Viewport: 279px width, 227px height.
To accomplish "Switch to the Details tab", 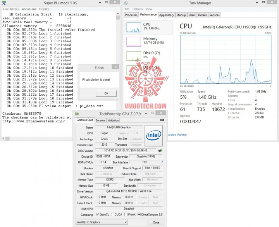I will coord(202,15).
